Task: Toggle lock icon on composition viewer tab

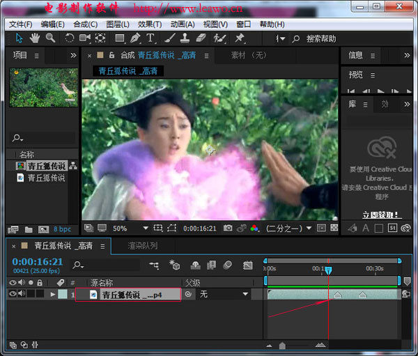Action: point(111,55)
